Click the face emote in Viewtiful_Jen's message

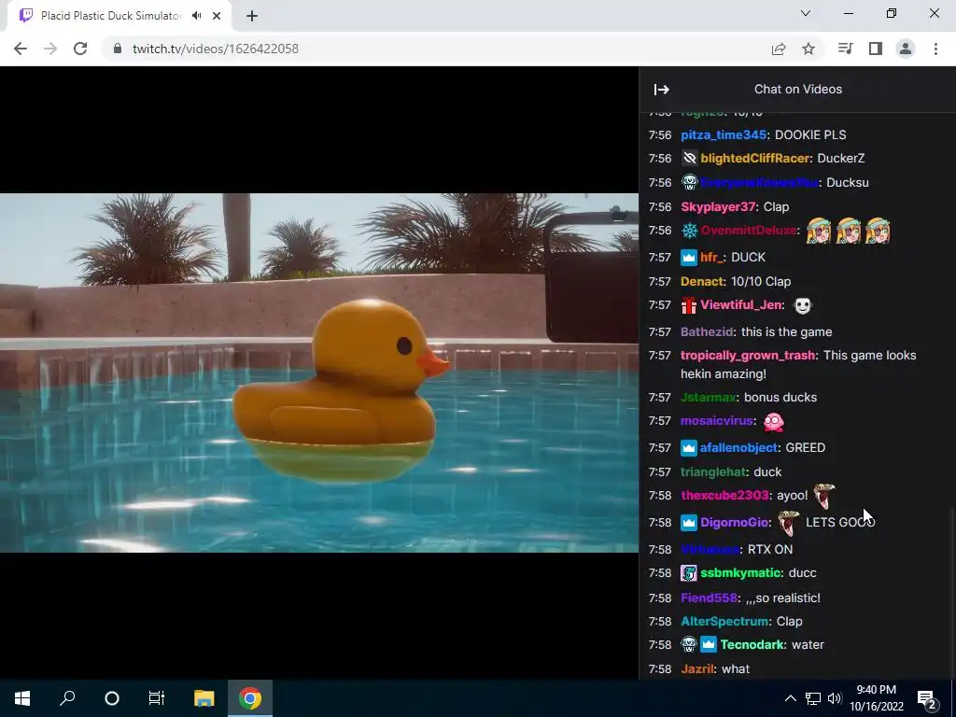point(803,305)
